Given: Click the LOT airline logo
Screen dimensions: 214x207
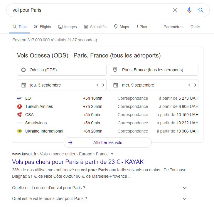Looking at the screenshot, I should (20, 98).
